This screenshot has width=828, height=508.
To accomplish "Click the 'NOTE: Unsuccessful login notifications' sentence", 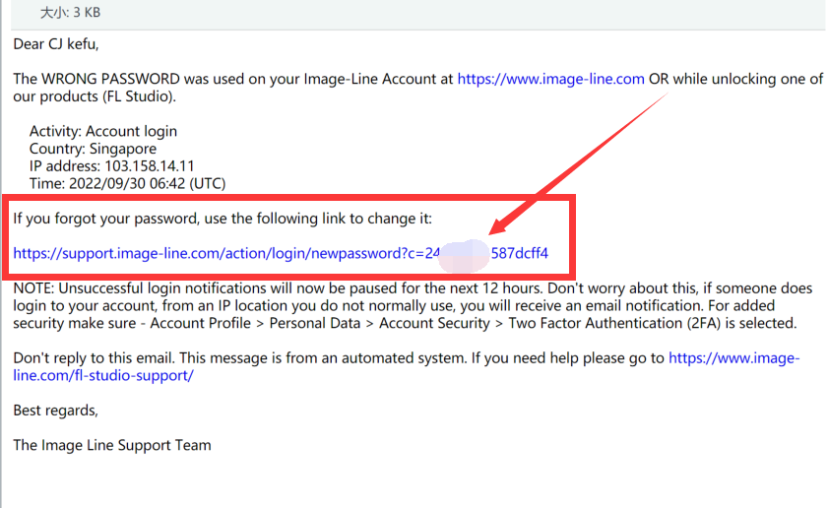I will tap(246, 288).
